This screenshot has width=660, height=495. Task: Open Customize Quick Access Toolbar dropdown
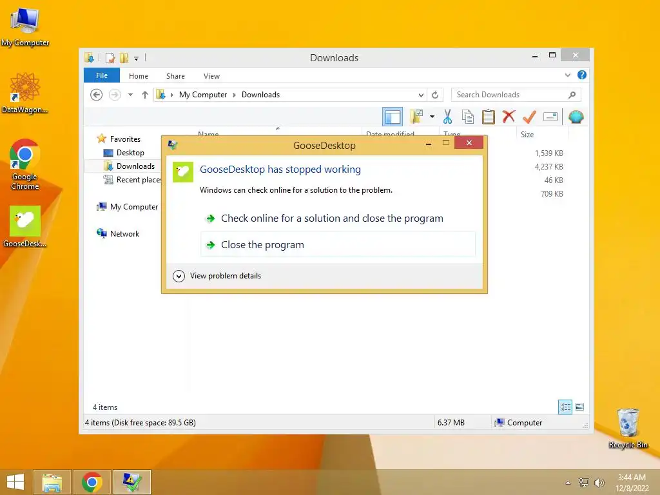coord(137,58)
